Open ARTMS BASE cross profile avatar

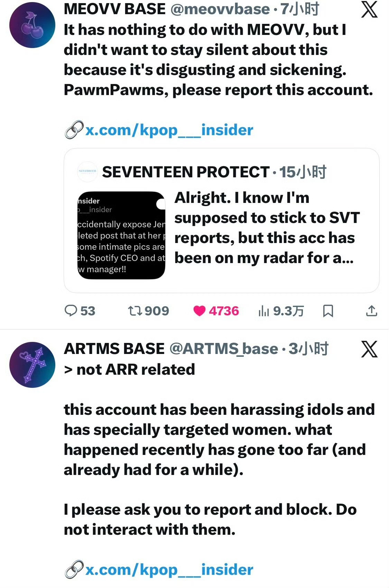tap(32, 365)
